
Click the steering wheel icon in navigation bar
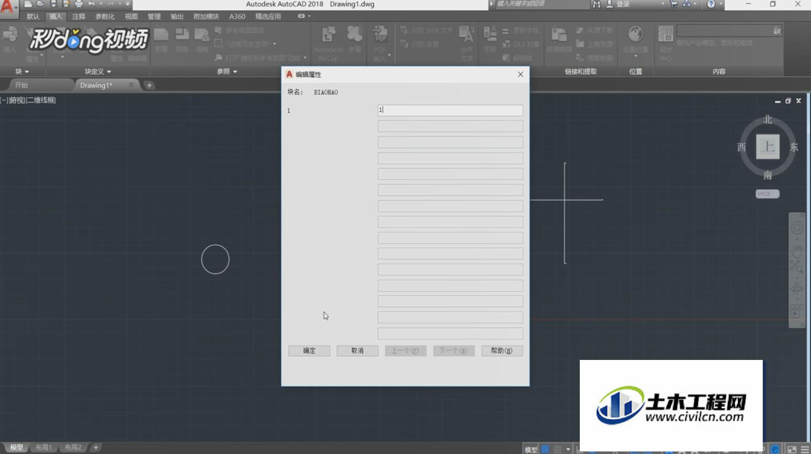pos(797,228)
